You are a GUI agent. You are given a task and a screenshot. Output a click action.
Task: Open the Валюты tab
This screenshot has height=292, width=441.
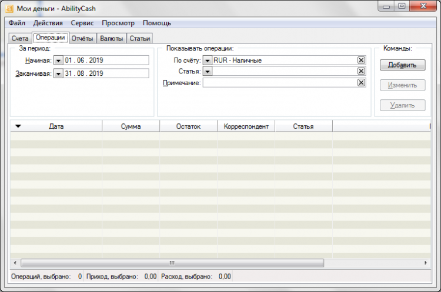click(x=111, y=38)
